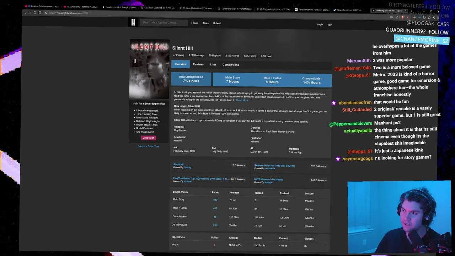Click the Join link in header
Image resolution: width=455 pixels, height=256 pixels.
tap(330, 25)
